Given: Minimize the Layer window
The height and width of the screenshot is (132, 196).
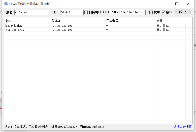Looking at the screenshot, I should tap(165, 4).
